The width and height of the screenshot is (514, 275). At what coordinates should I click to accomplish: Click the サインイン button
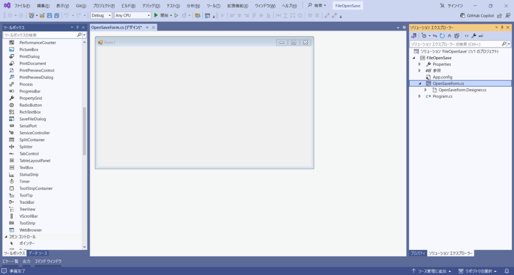tap(451, 6)
